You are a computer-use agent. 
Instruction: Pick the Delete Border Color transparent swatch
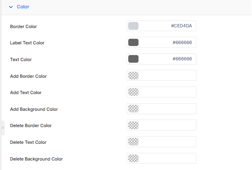(133, 125)
